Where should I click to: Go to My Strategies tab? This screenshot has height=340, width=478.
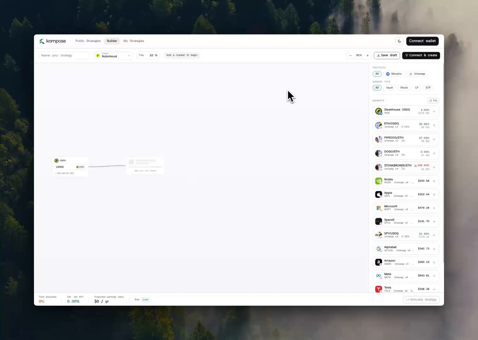pyautogui.click(x=134, y=41)
